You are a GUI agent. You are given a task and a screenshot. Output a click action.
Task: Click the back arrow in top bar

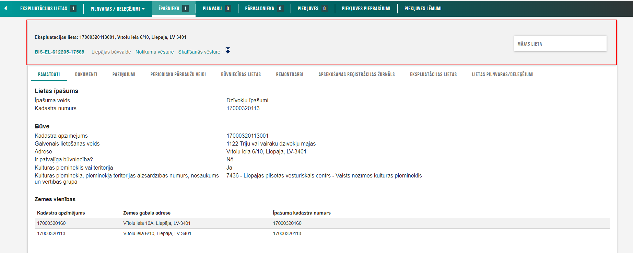coord(5,8)
